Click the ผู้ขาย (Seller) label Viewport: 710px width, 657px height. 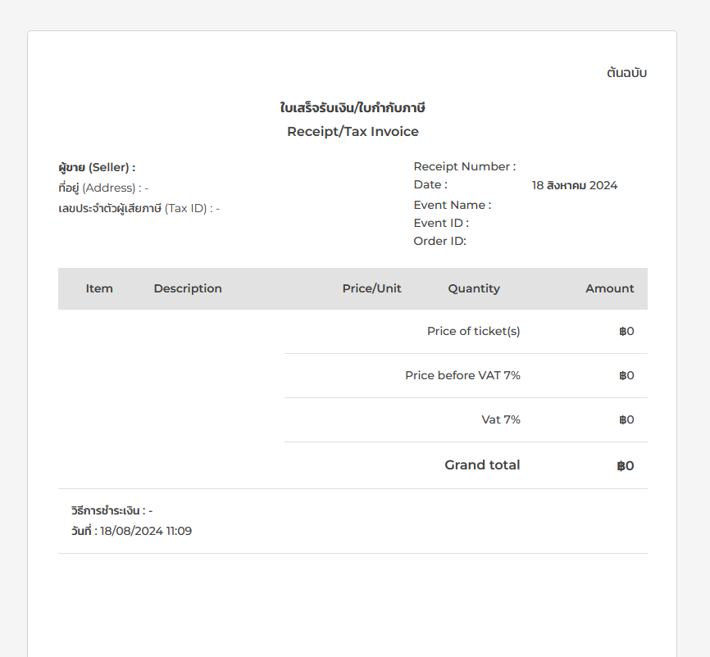tap(97, 167)
